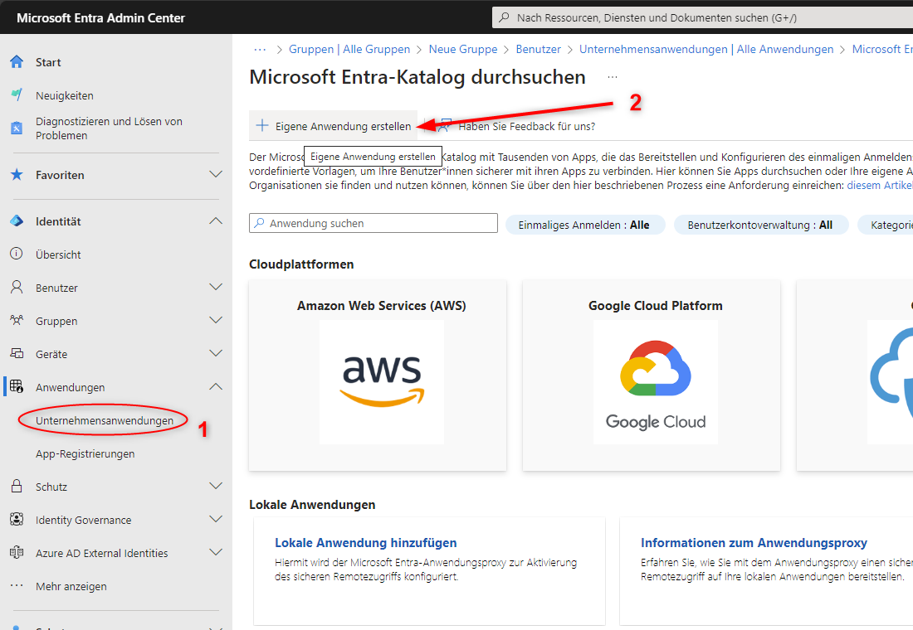
Task: Click the top resource search field
Action: (x=702, y=17)
